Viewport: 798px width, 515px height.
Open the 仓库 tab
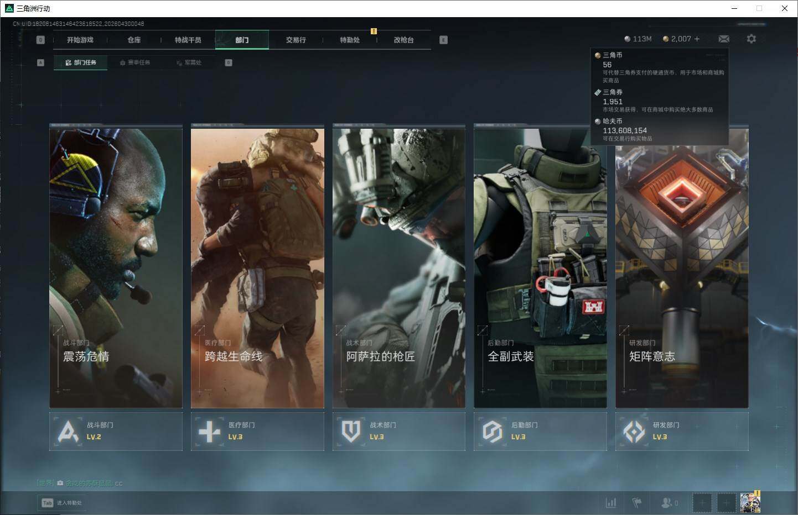pos(134,40)
